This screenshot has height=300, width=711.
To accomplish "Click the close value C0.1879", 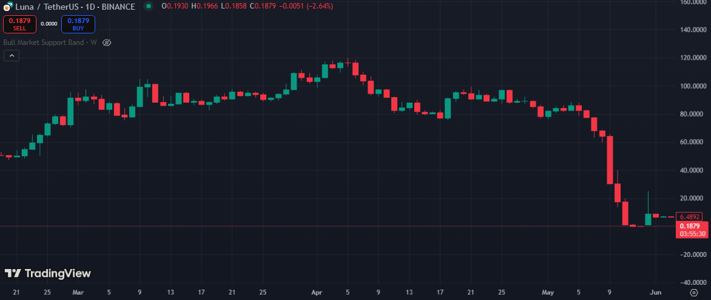I will pyautogui.click(x=264, y=6).
